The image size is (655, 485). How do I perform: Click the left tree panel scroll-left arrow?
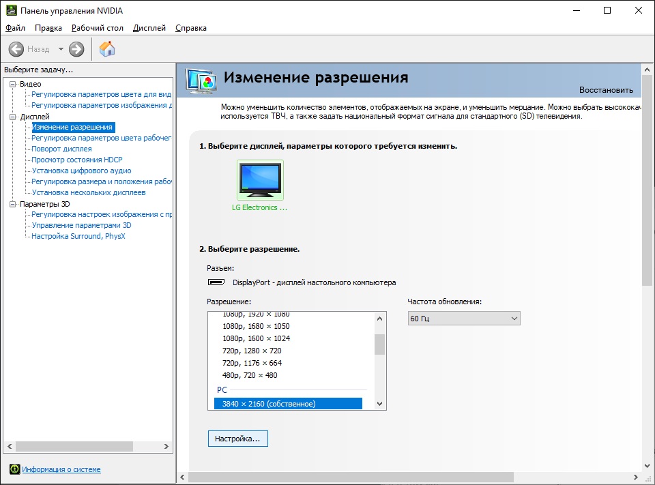10,446
